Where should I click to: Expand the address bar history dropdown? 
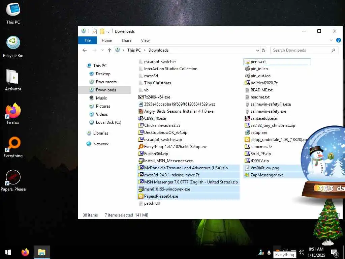[x=258, y=51]
